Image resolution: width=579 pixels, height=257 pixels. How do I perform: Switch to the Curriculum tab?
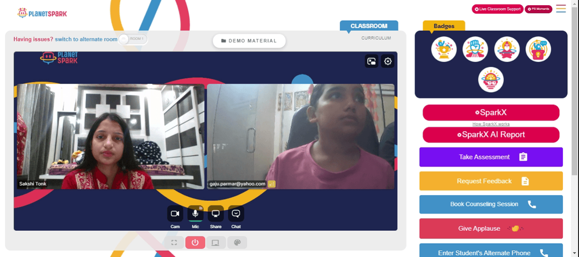tap(376, 38)
